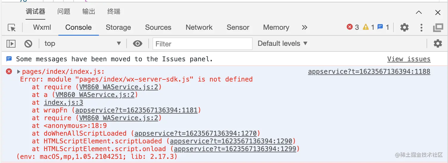This screenshot has width=448, height=163.
Task: Activate the element inspector arrow icon
Action: (x=12, y=28)
